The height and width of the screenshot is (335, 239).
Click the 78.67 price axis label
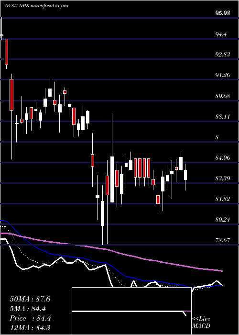point(223,240)
